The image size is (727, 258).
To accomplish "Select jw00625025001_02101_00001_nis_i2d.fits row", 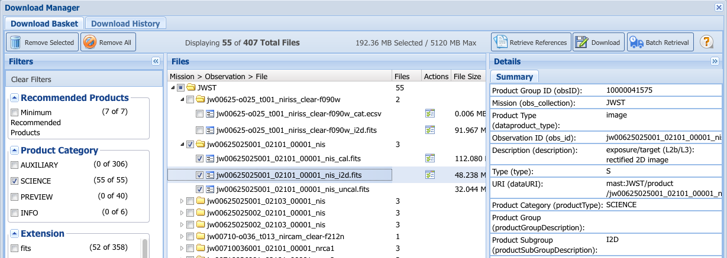I will [x=326, y=175].
